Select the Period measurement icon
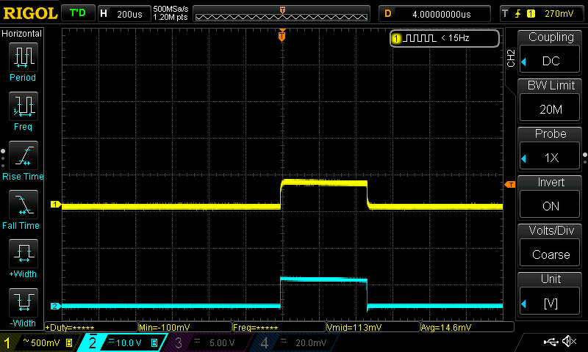 click(24, 57)
